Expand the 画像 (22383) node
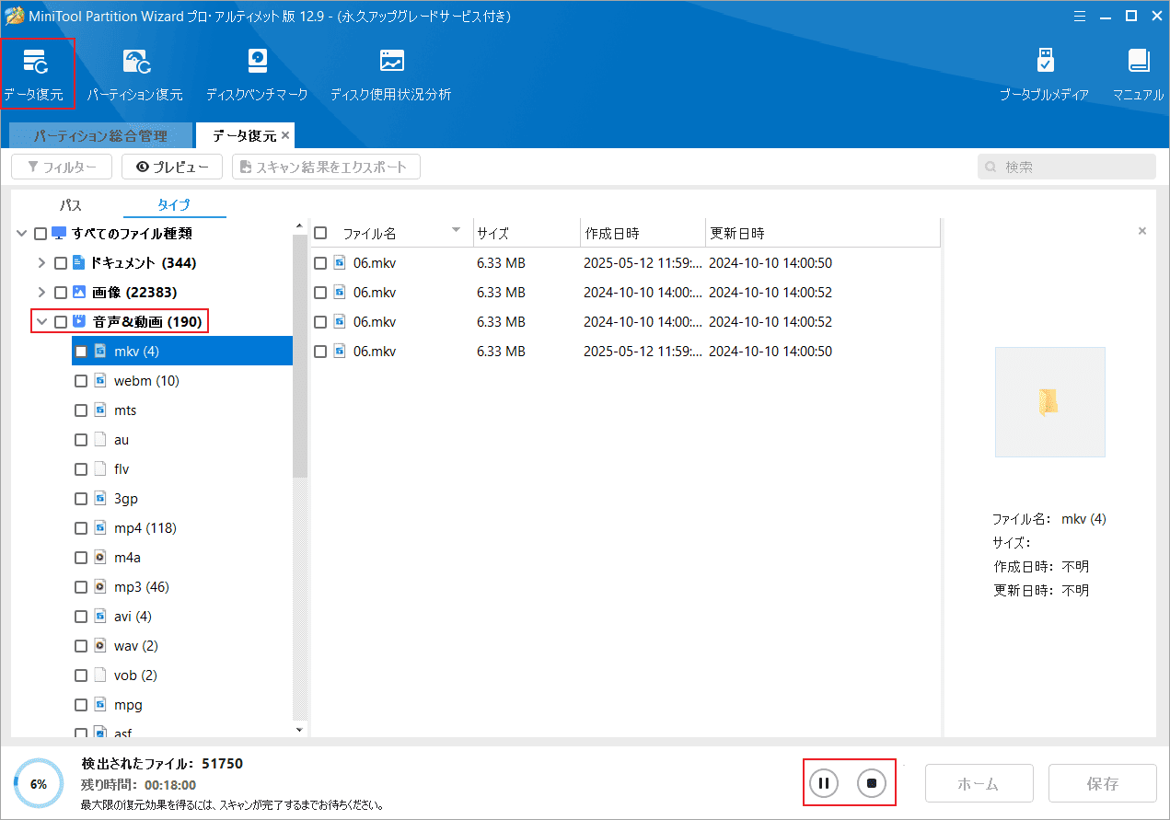1170x820 pixels. 41,293
